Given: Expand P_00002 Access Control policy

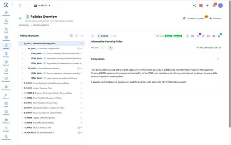Looking at the screenshot, I should click(81, 83).
